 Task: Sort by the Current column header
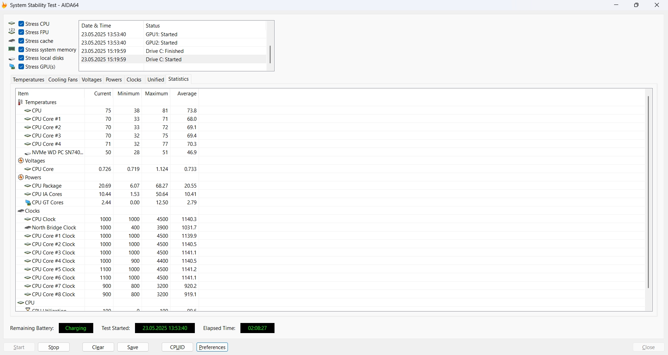point(99,94)
